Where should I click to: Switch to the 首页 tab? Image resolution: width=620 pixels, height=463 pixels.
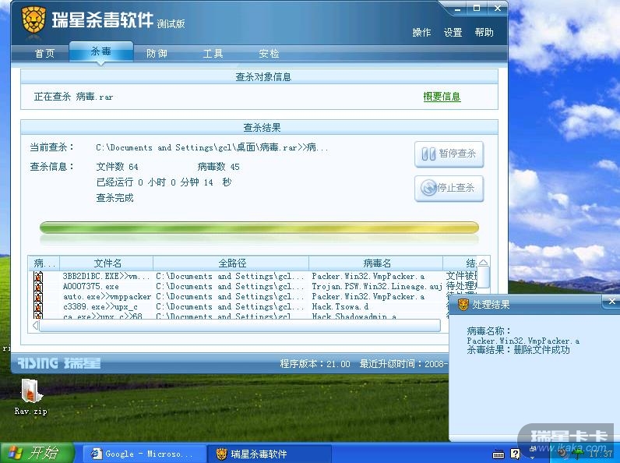[x=44, y=54]
